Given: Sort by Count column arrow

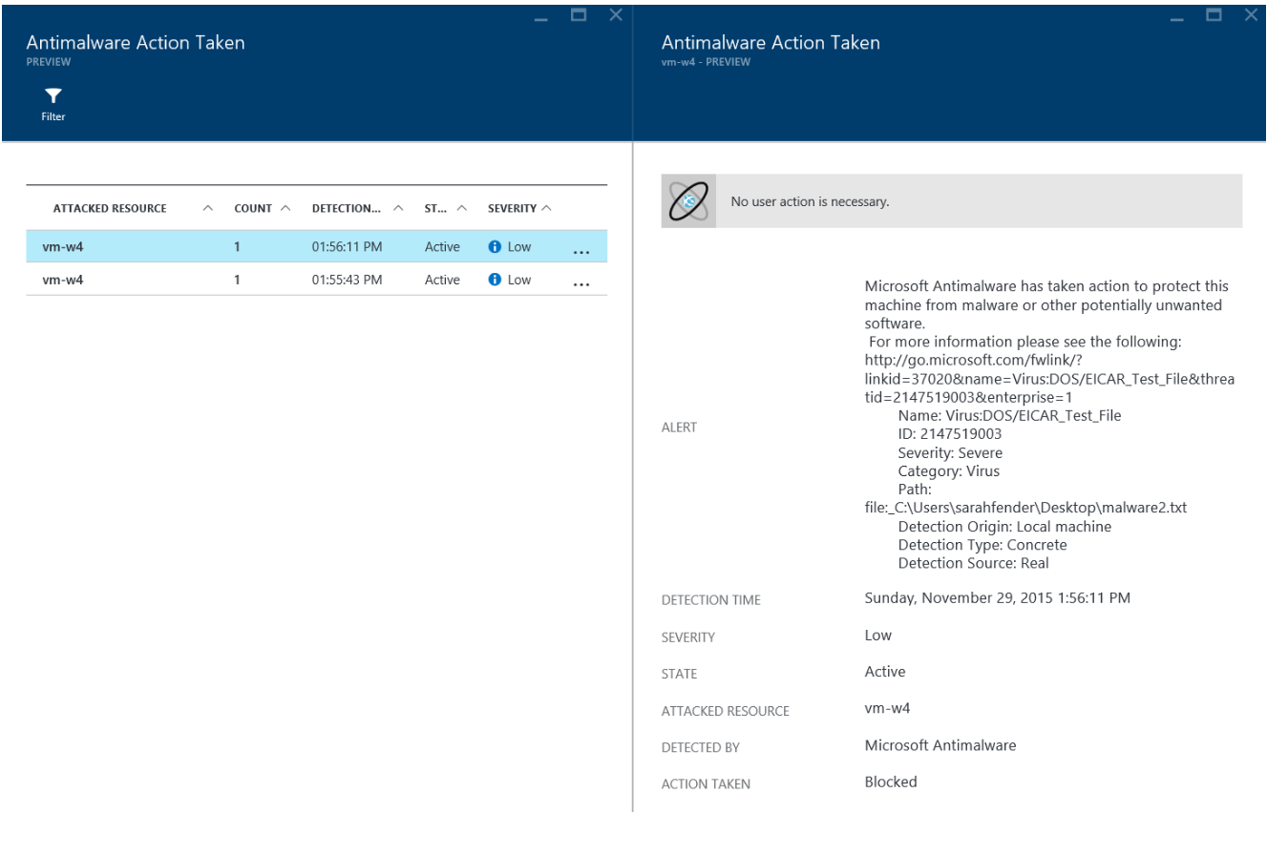Looking at the screenshot, I should pyautogui.click(x=285, y=208).
